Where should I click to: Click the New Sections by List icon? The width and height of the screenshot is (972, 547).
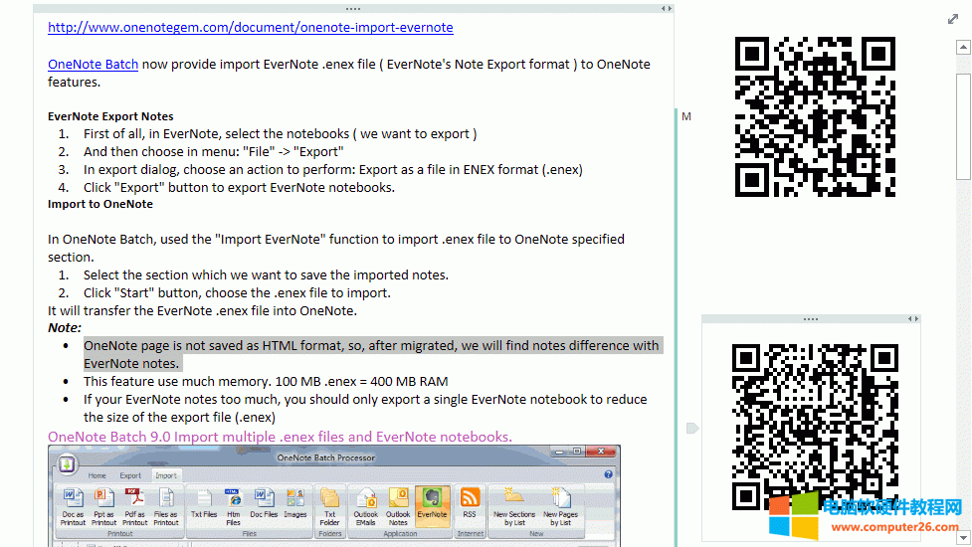point(514,507)
